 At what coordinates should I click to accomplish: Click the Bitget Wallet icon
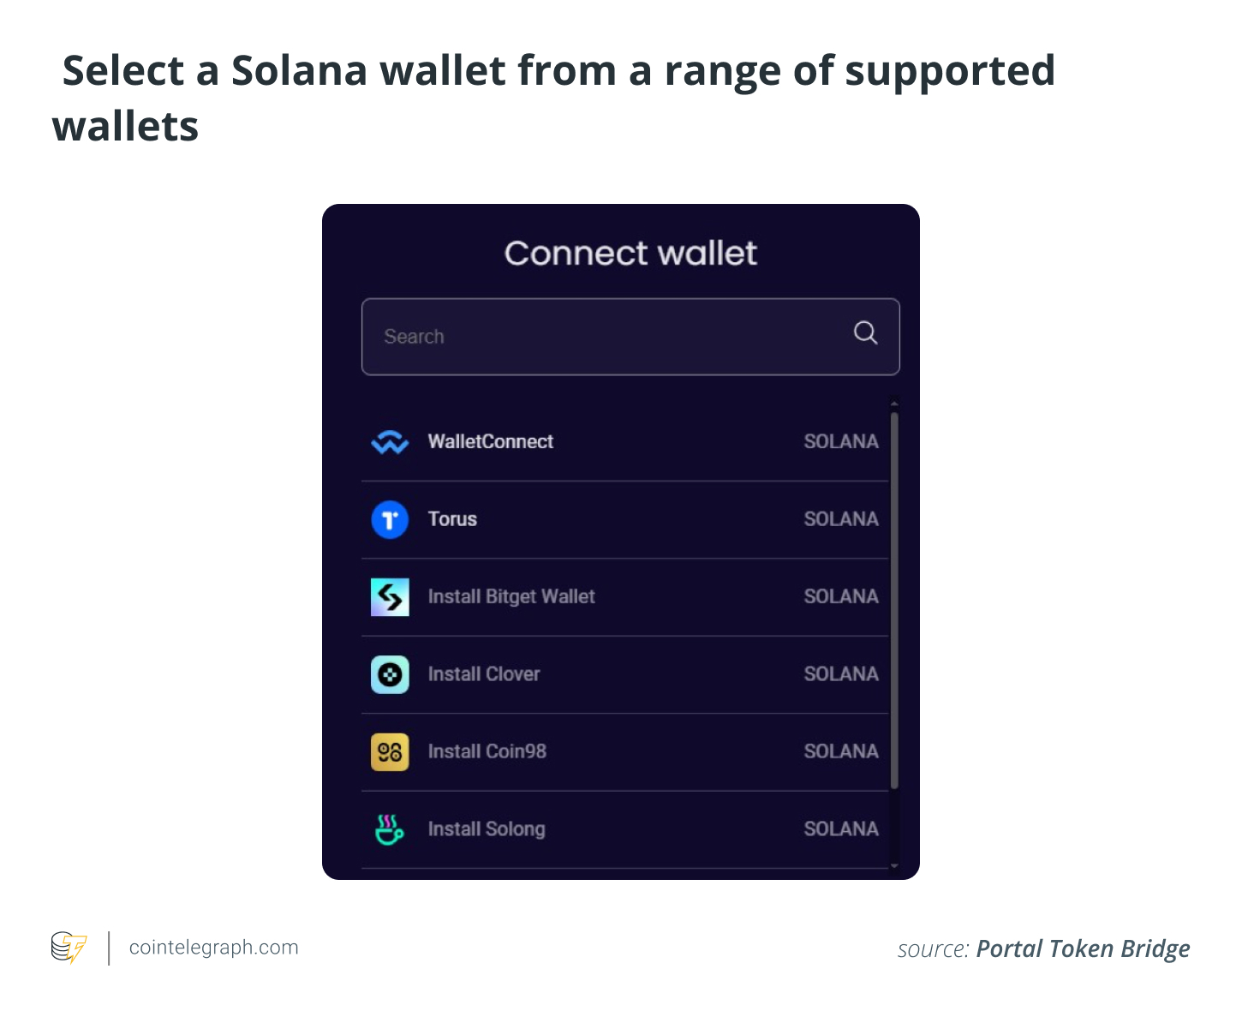pos(390,597)
